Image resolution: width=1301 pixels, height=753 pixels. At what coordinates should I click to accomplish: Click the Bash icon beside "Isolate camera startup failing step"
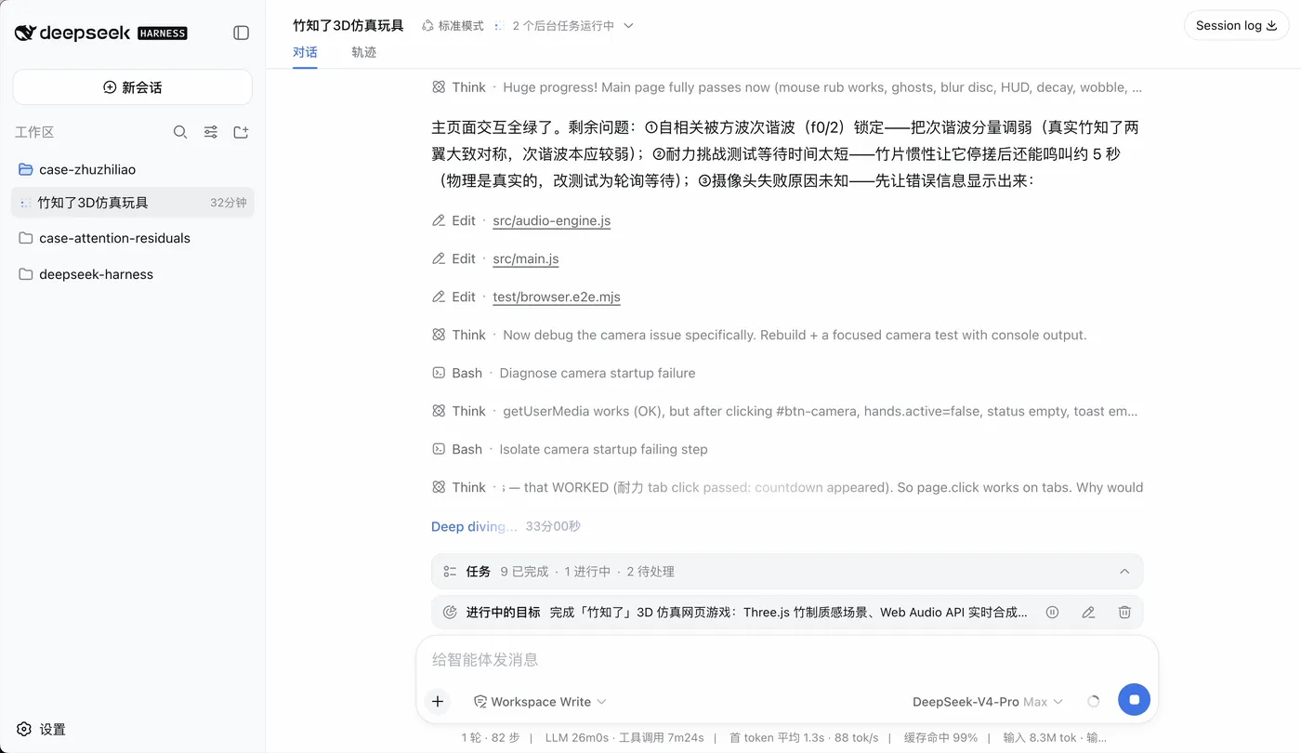pyautogui.click(x=439, y=449)
